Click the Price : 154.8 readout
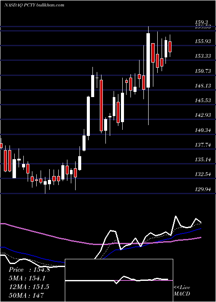This screenshot has height=302, width=216. [x=29, y=270]
